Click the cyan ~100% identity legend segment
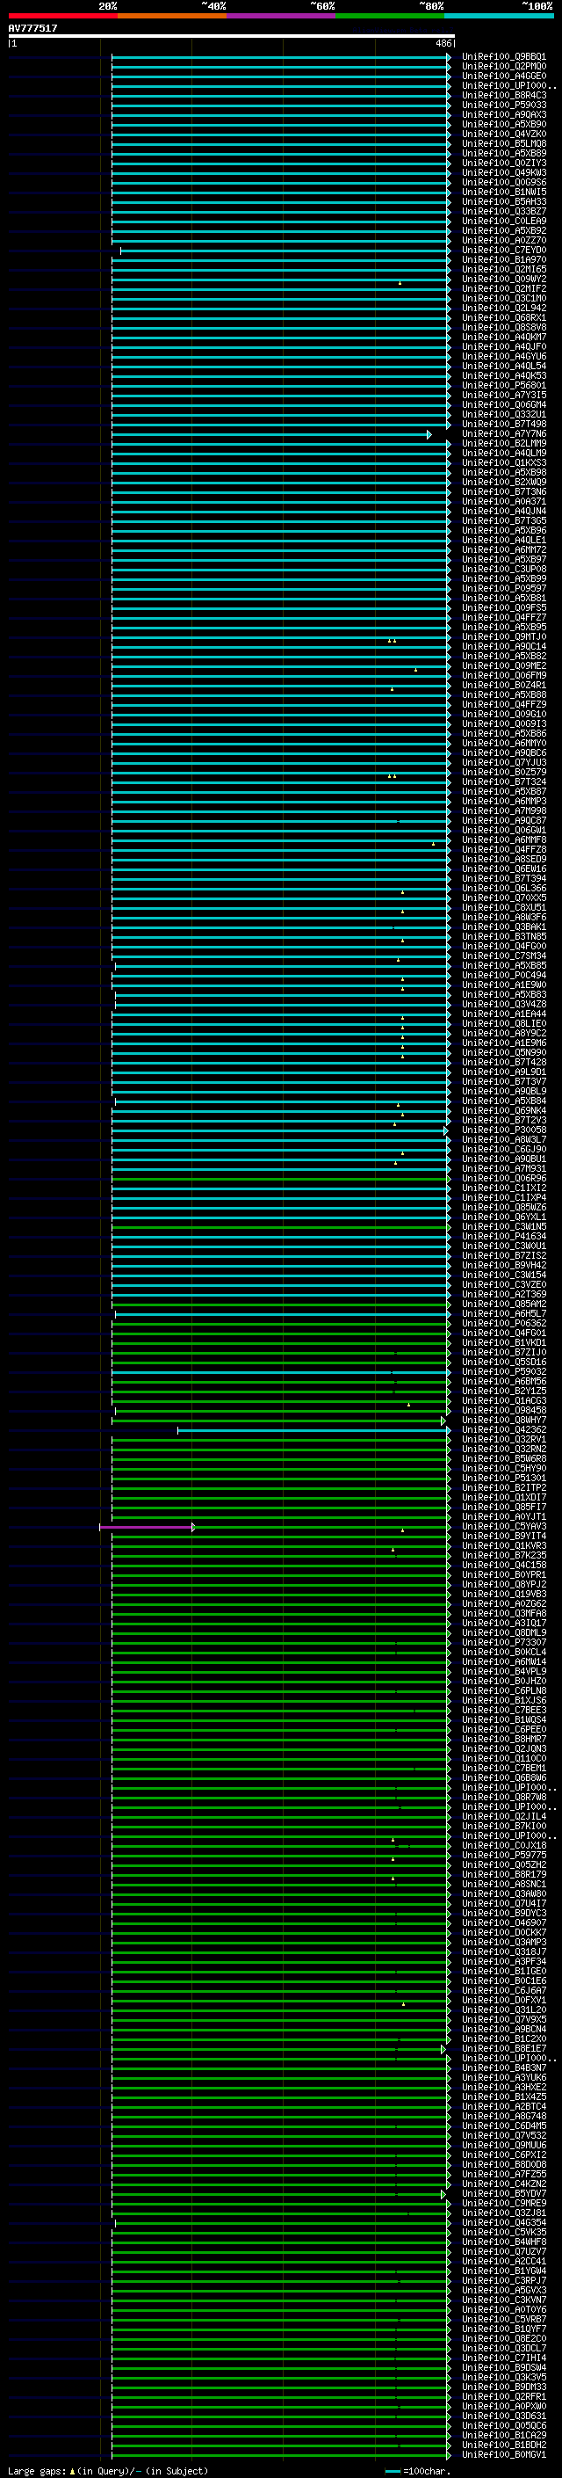Image resolution: width=562 pixels, height=2478 pixels. click(499, 16)
